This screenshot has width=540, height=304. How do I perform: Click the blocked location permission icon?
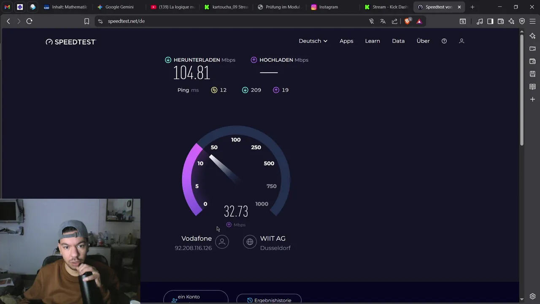372,21
